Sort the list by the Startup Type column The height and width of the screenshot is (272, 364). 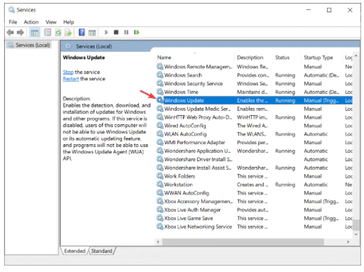[318, 58]
